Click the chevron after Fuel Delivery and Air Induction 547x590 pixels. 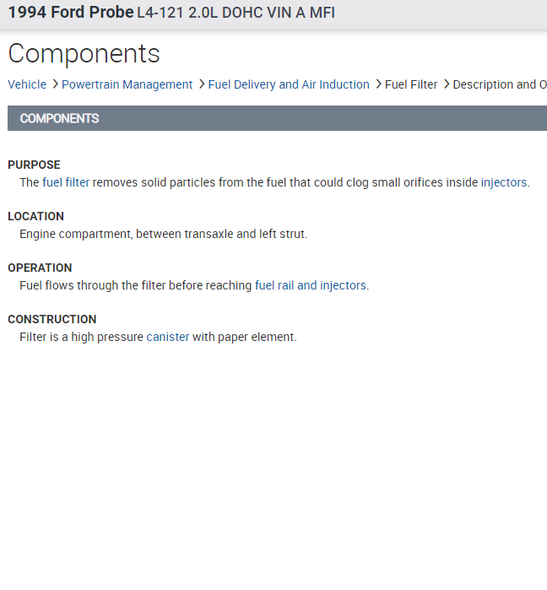coord(377,84)
